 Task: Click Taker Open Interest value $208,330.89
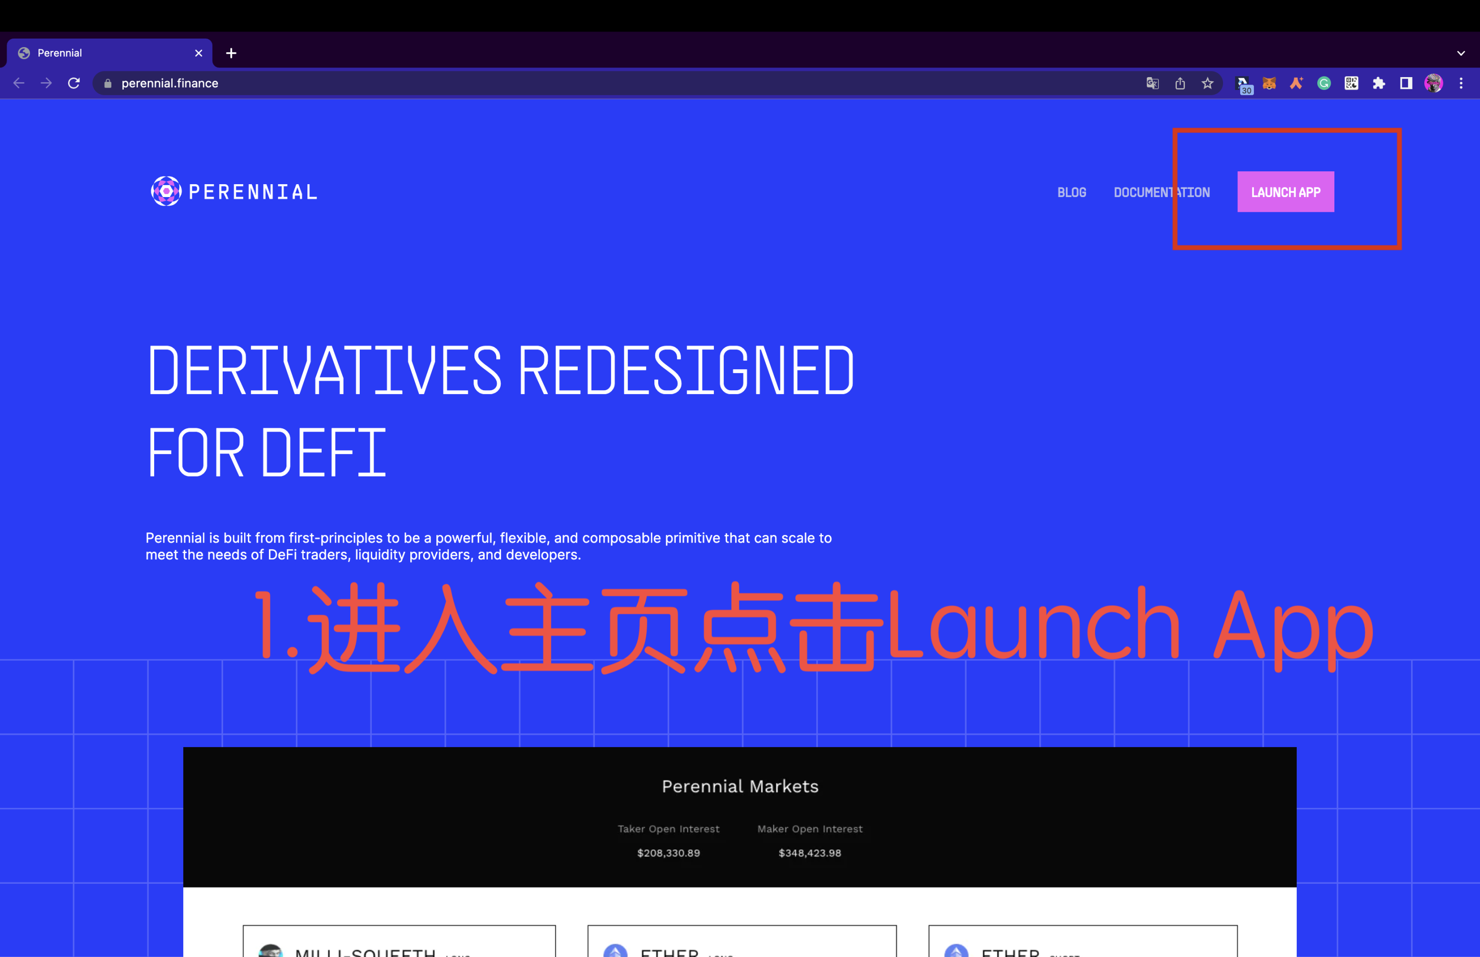point(668,853)
